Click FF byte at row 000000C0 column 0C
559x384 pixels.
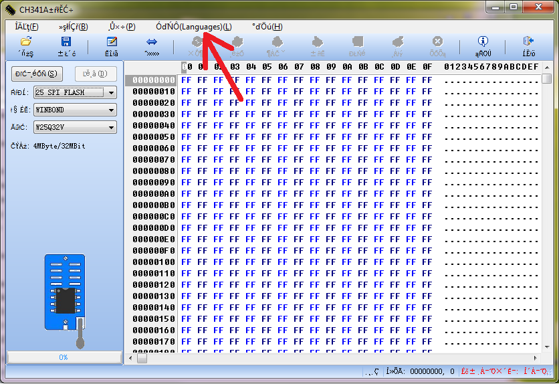pos(379,217)
